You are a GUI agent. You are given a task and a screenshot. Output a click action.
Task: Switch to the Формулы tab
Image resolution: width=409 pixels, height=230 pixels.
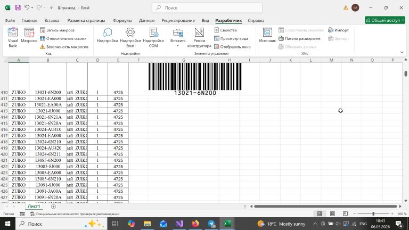[122, 20]
